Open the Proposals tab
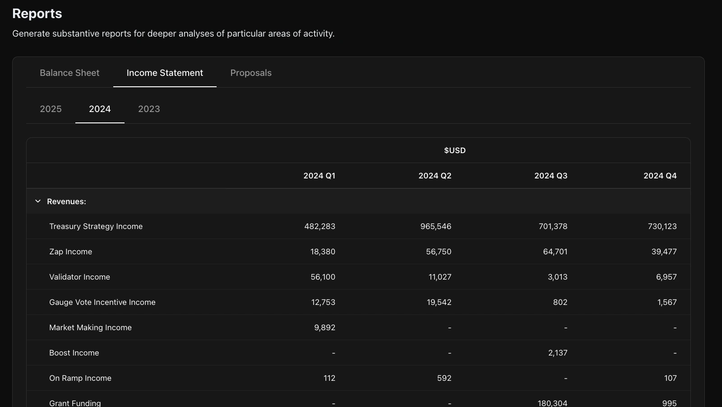Viewport: 722px width, 407px height. (250, 73)
